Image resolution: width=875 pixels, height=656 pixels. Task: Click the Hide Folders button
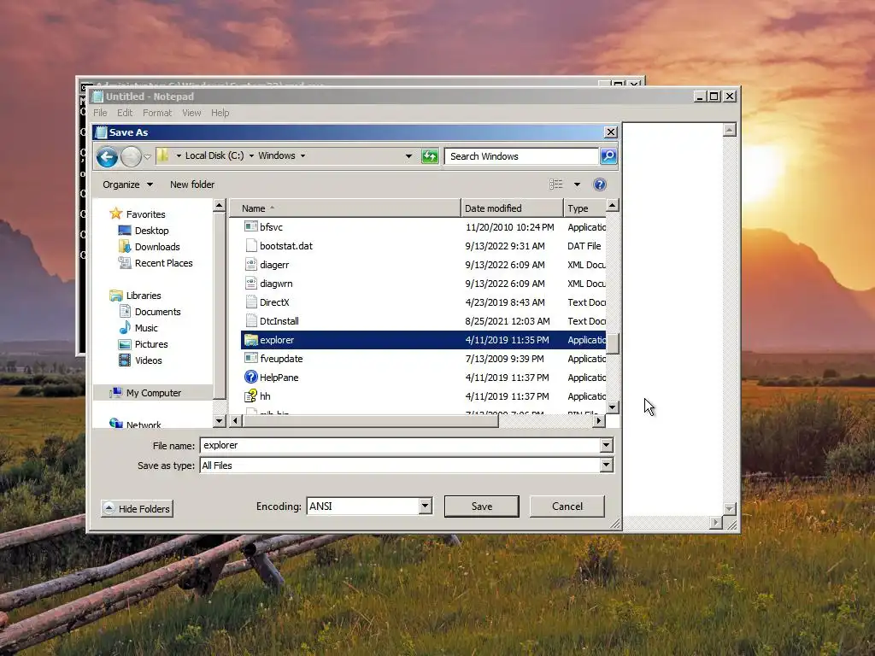pos(138,509)
